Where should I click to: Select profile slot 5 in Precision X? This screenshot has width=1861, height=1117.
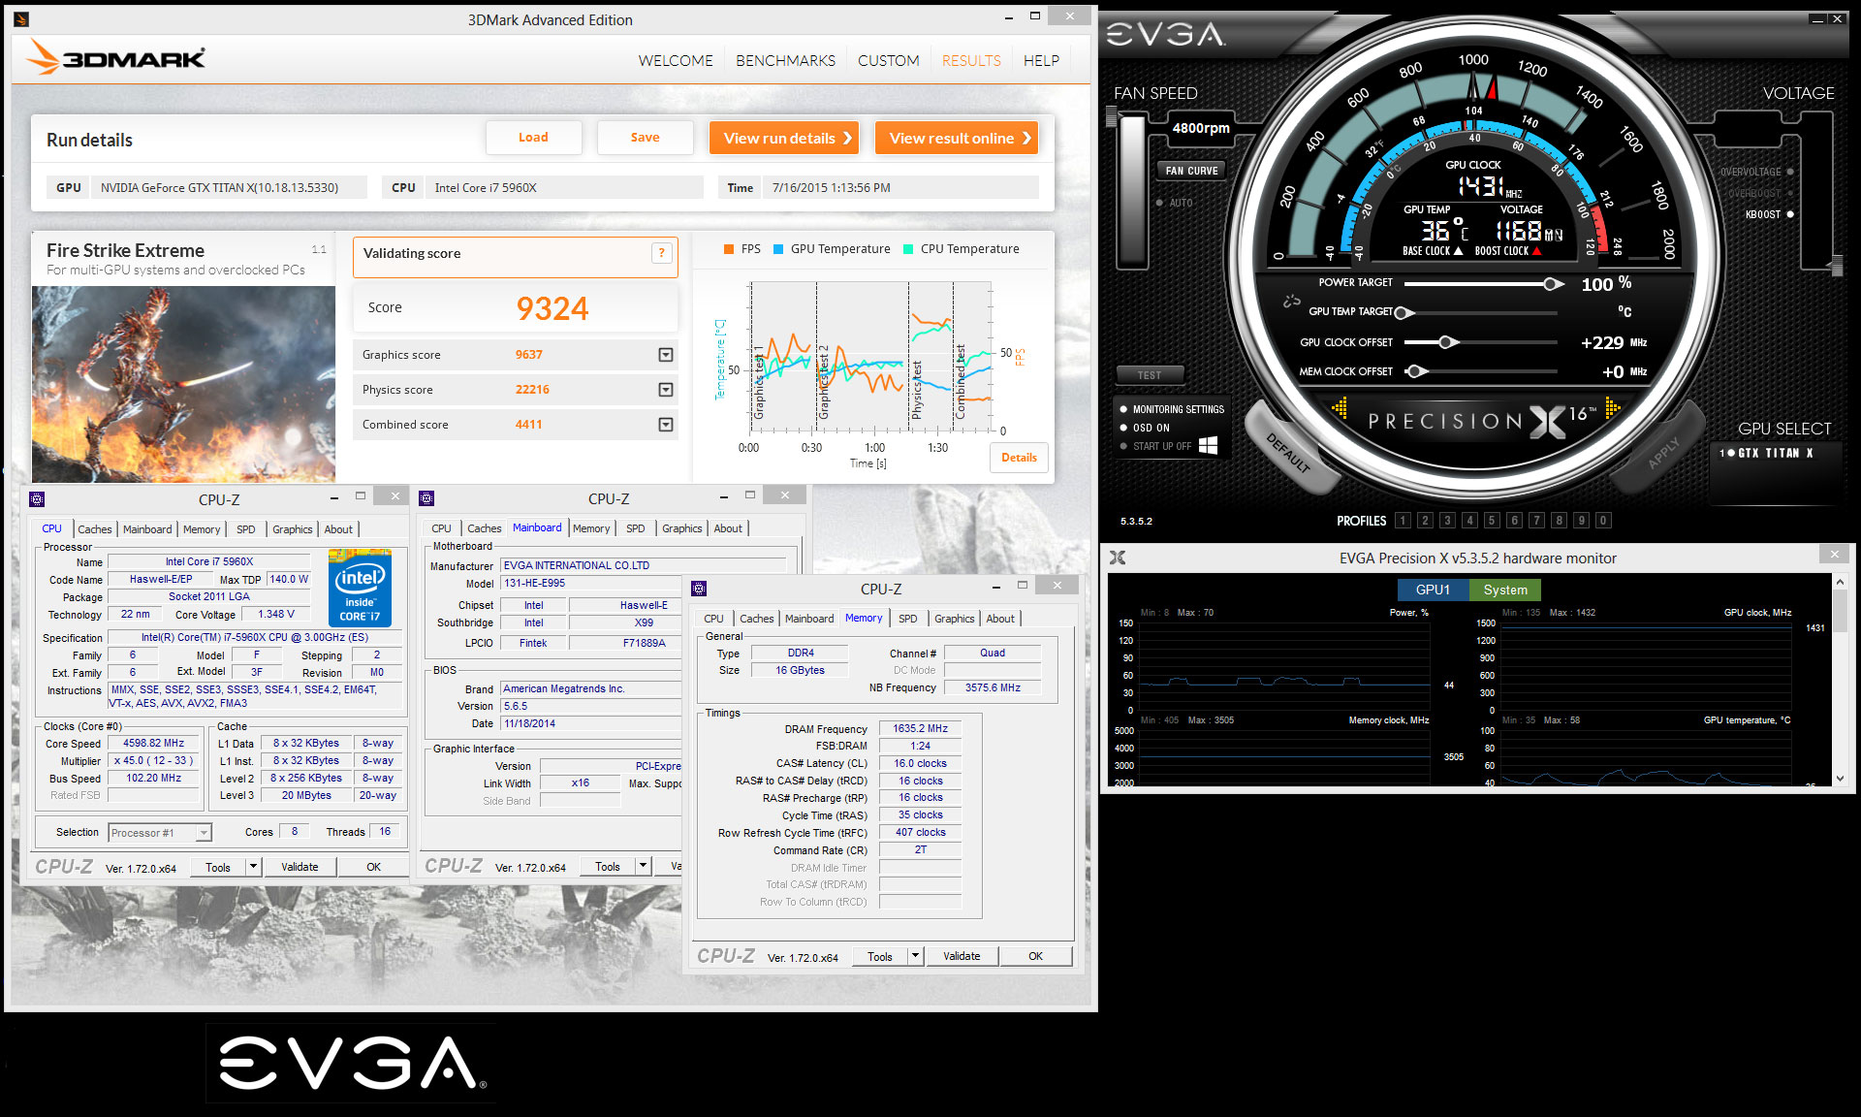point(1492,521)
